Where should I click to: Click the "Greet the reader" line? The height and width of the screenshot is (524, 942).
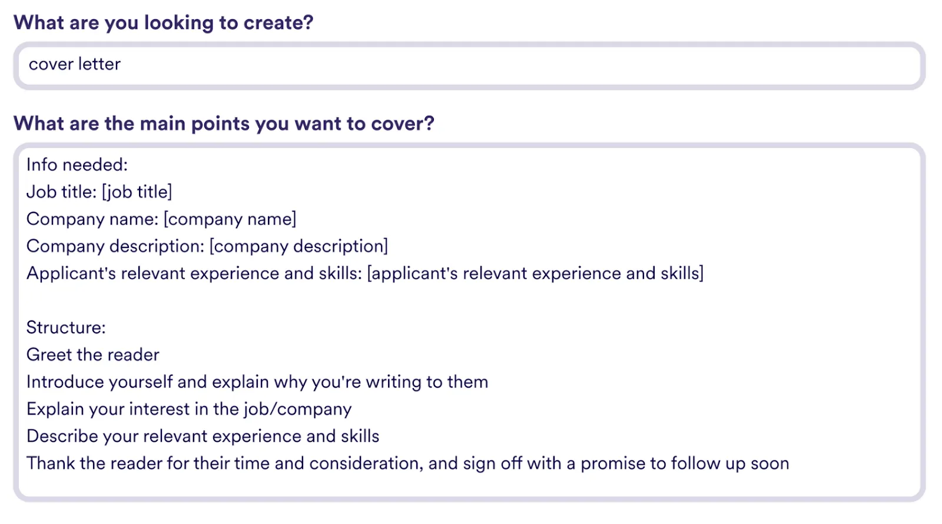coord(93,355)
